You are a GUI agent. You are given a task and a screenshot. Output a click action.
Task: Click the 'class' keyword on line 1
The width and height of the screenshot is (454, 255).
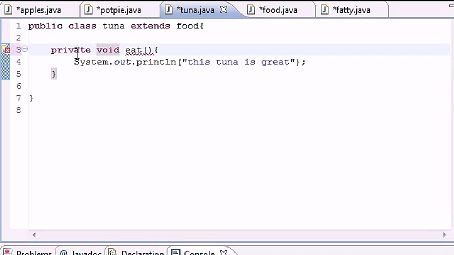click(x=82, y=26)
